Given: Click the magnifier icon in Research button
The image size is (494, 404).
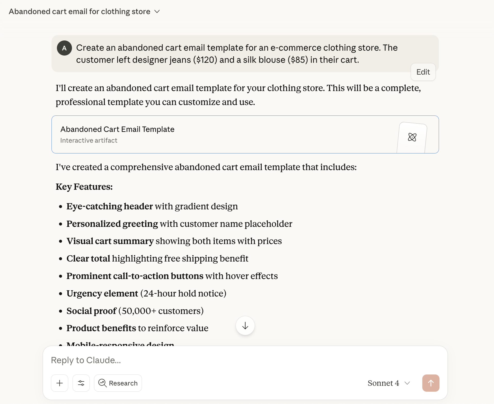Looking at the screenshot, I should (102, 383).
